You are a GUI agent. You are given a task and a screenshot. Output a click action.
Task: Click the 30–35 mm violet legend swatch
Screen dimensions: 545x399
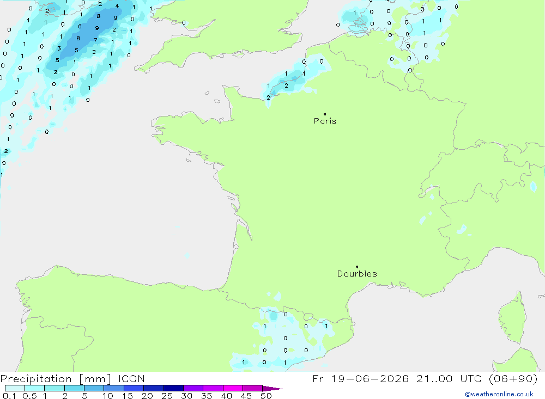click(x=193, y=388)
